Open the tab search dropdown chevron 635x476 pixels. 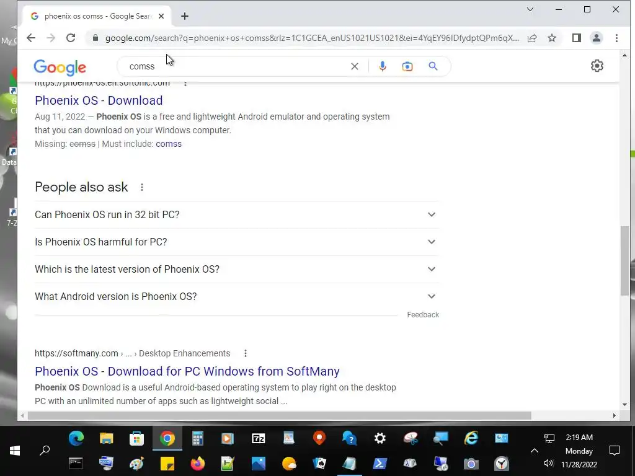click(x=530, y=9)
